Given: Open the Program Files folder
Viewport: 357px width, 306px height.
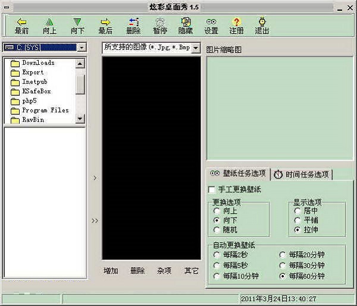Looking at the screenshot, I should point(40,111).
